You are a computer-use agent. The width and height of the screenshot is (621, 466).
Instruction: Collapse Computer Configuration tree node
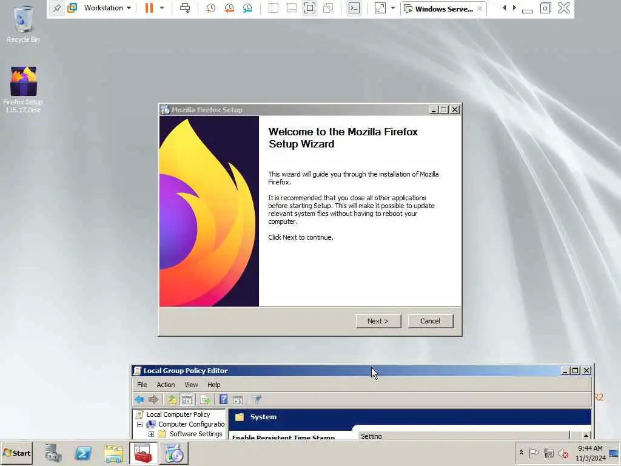(x=140, y=424)
